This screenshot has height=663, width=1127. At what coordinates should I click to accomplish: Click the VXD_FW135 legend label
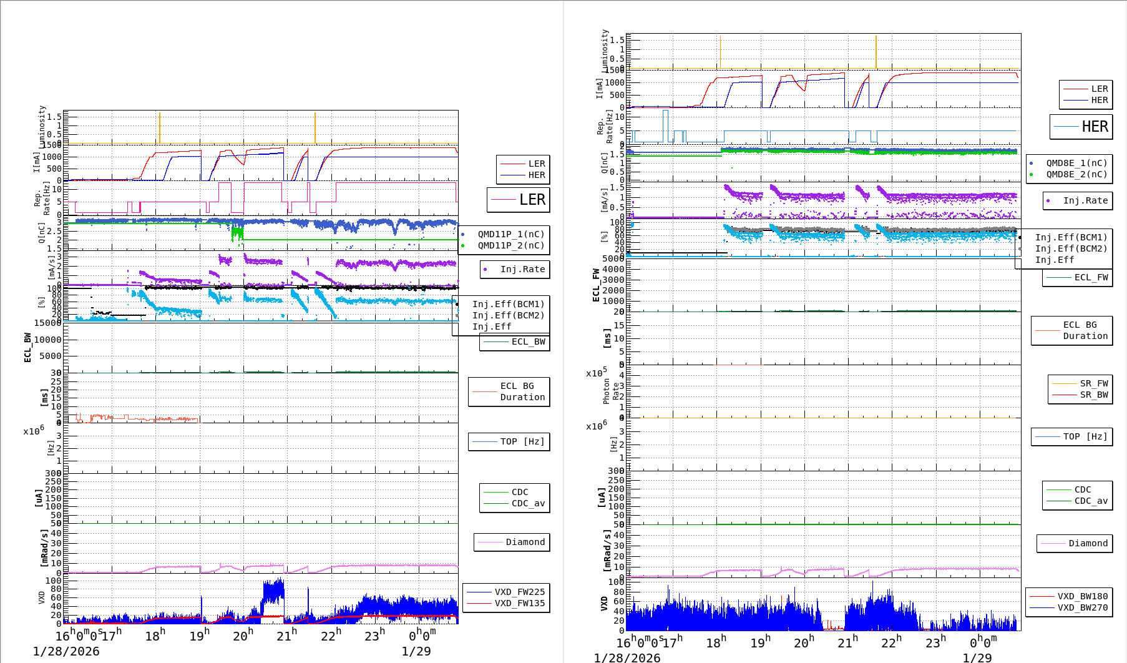click(519, 603)
